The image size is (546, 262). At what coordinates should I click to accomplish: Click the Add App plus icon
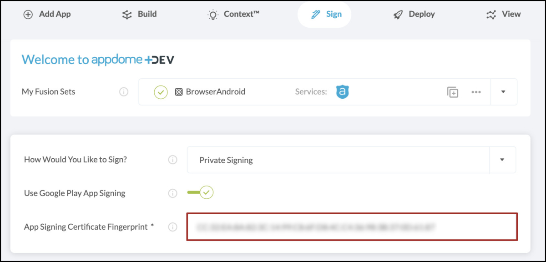point(28,14)
